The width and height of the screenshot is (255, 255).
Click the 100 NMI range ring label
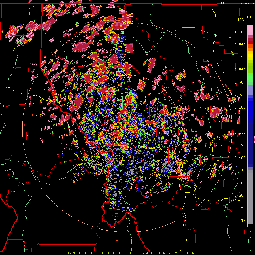[x=127, y=22]
